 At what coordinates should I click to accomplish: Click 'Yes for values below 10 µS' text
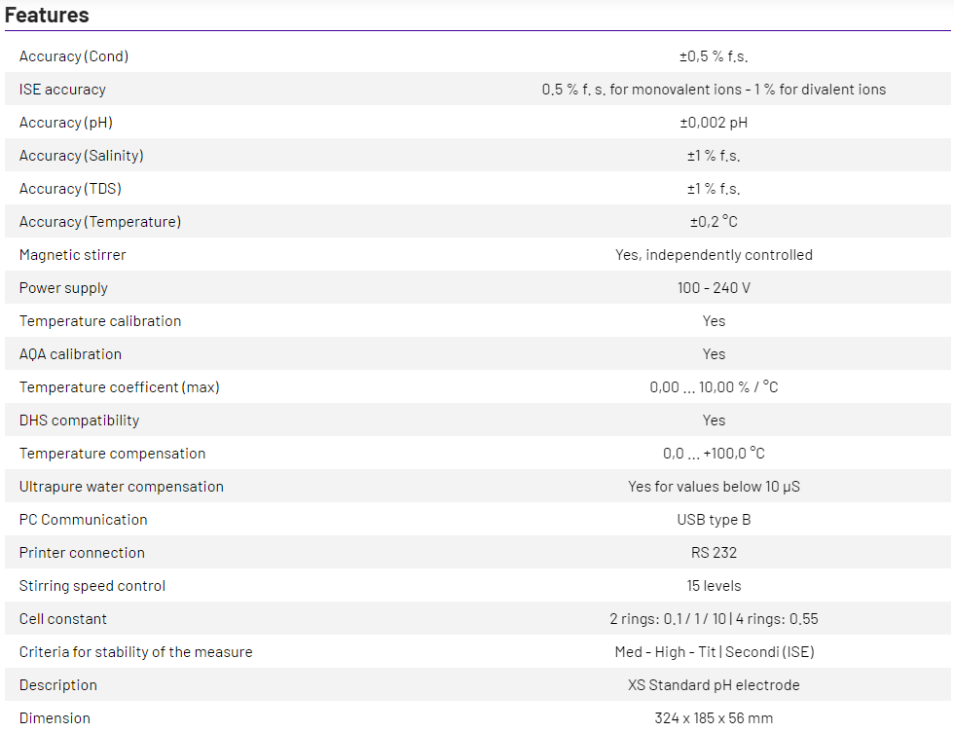click(714, 487)
